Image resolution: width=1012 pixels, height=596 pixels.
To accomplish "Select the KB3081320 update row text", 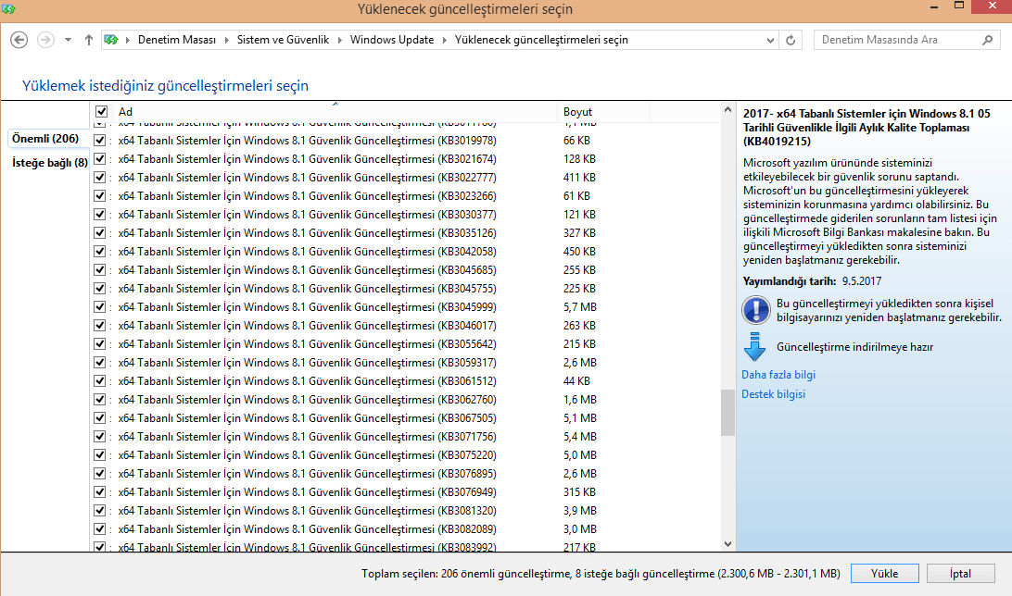I will click(308, 510).
